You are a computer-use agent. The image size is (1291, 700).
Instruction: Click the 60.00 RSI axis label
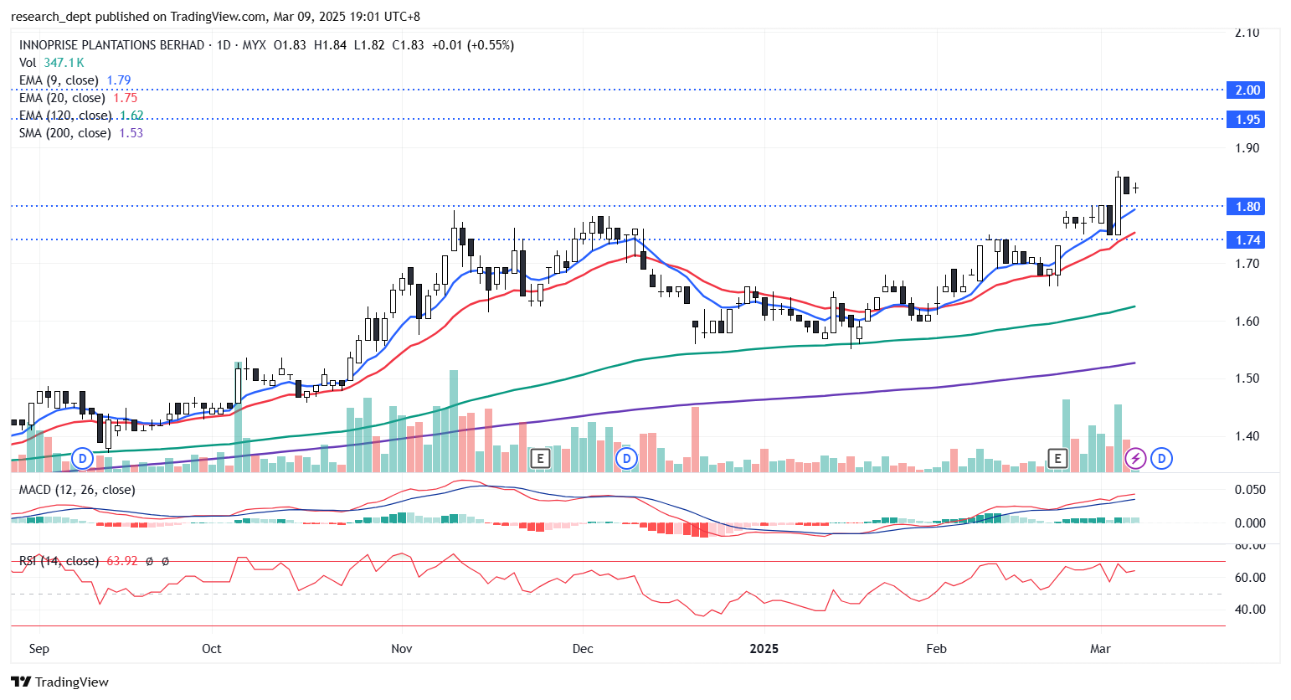click(x=1250, y=578)
